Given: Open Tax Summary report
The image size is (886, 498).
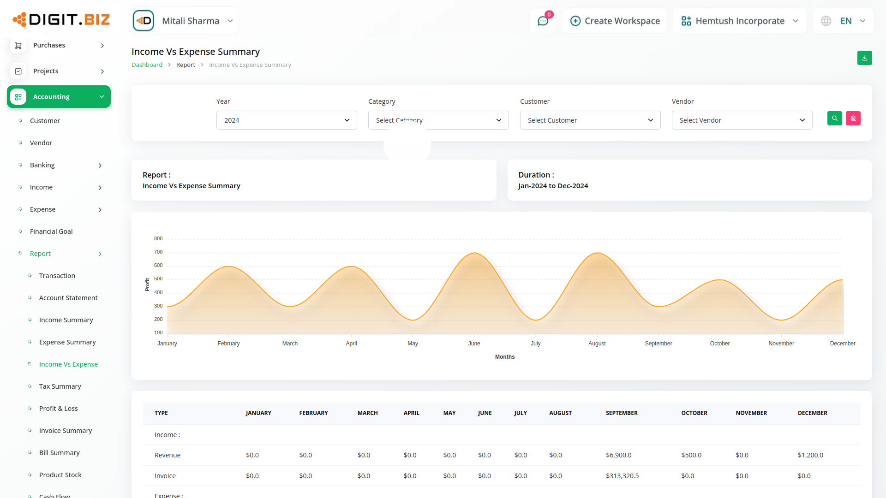Looking at the screenshot, I should (x=60, y=386).
